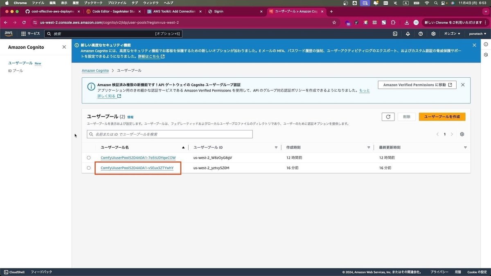Select radio button for pool ending 7oStUDYqwCOW

[89, 157]
